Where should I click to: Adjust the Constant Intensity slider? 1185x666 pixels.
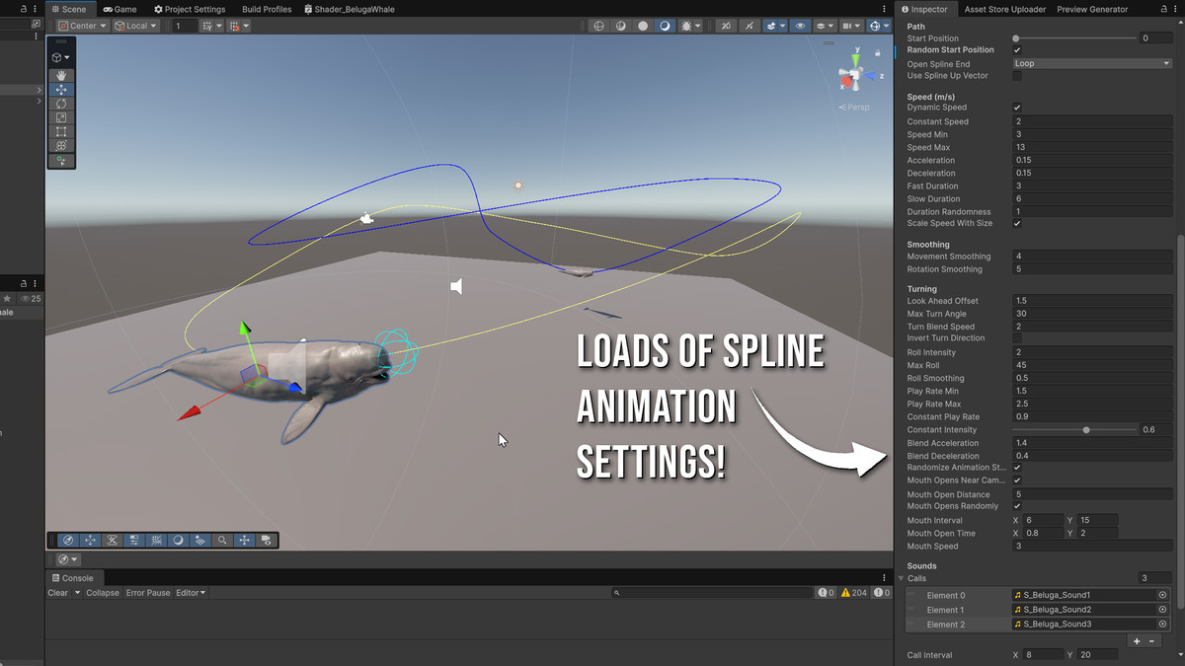[1074, 430]
